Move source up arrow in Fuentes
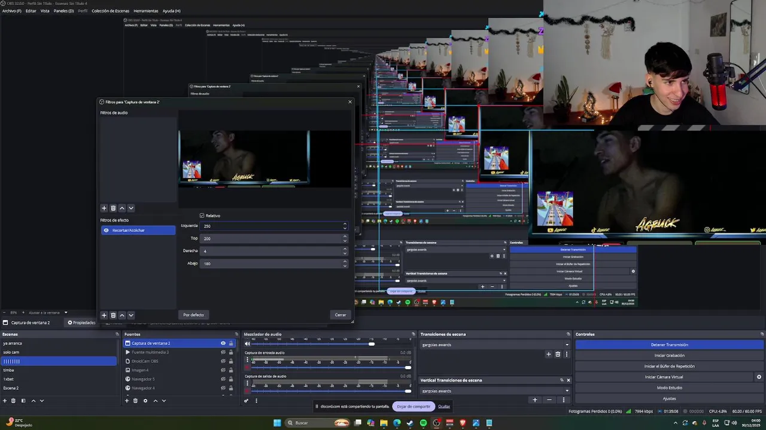This screenshot has height=430, width=766. pyautogui.click(x=156, y=401)
